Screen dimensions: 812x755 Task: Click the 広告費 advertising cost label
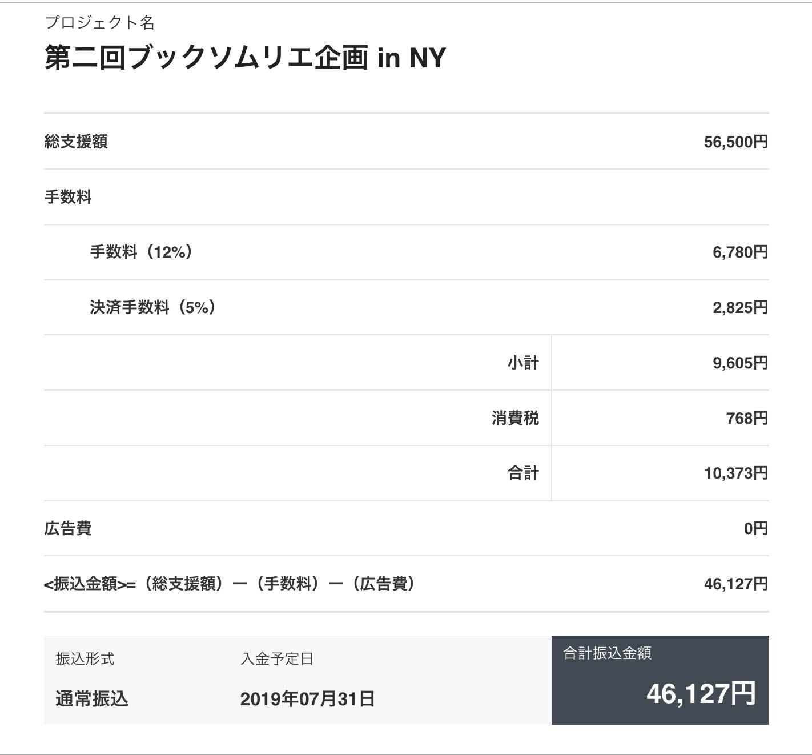pos(68,528)
